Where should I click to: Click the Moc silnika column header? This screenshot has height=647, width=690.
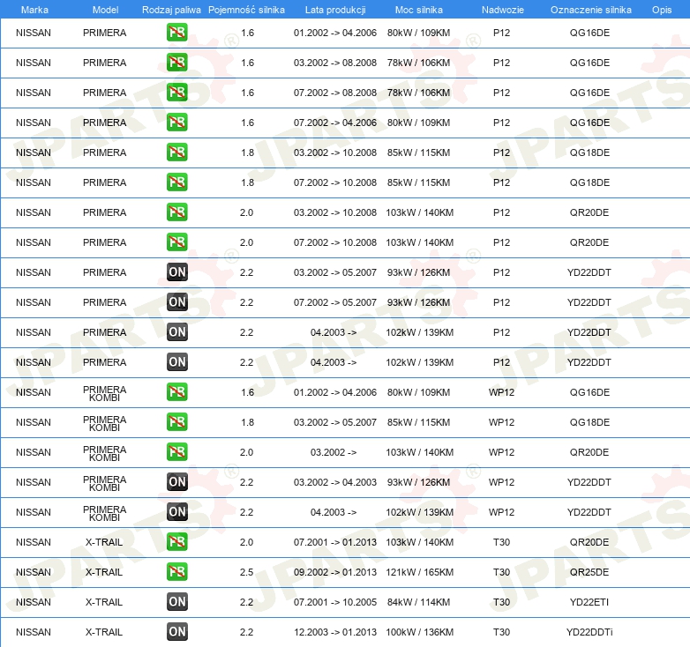(419, 10)
